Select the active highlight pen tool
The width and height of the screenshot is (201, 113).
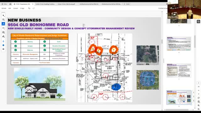[3, 24]
